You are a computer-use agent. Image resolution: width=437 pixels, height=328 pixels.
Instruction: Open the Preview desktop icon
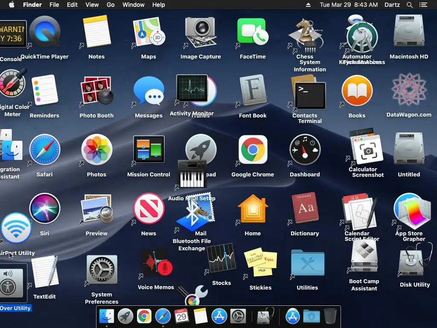point(97,208)
